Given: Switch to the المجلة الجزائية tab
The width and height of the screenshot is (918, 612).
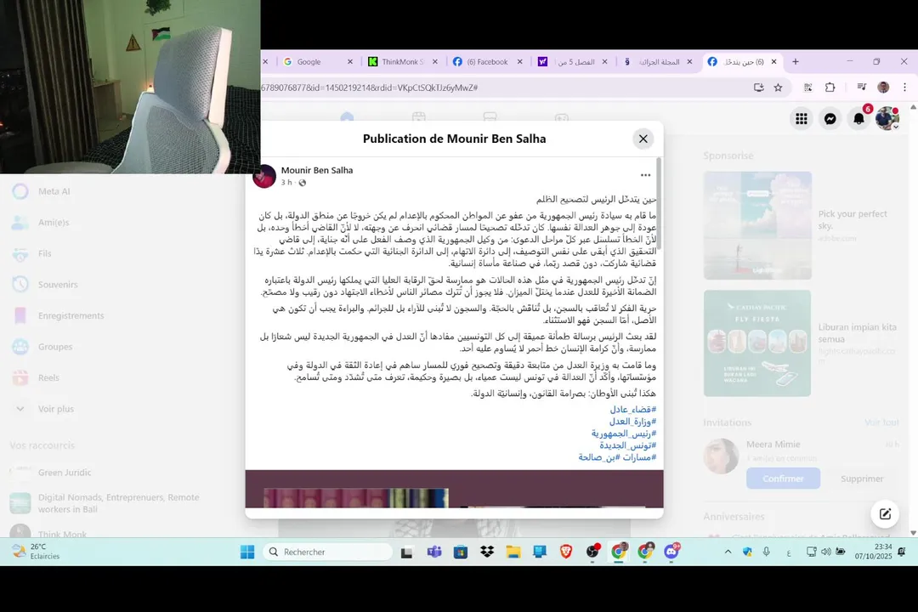Looking at the screenshot, I should (x=659, y=61).
